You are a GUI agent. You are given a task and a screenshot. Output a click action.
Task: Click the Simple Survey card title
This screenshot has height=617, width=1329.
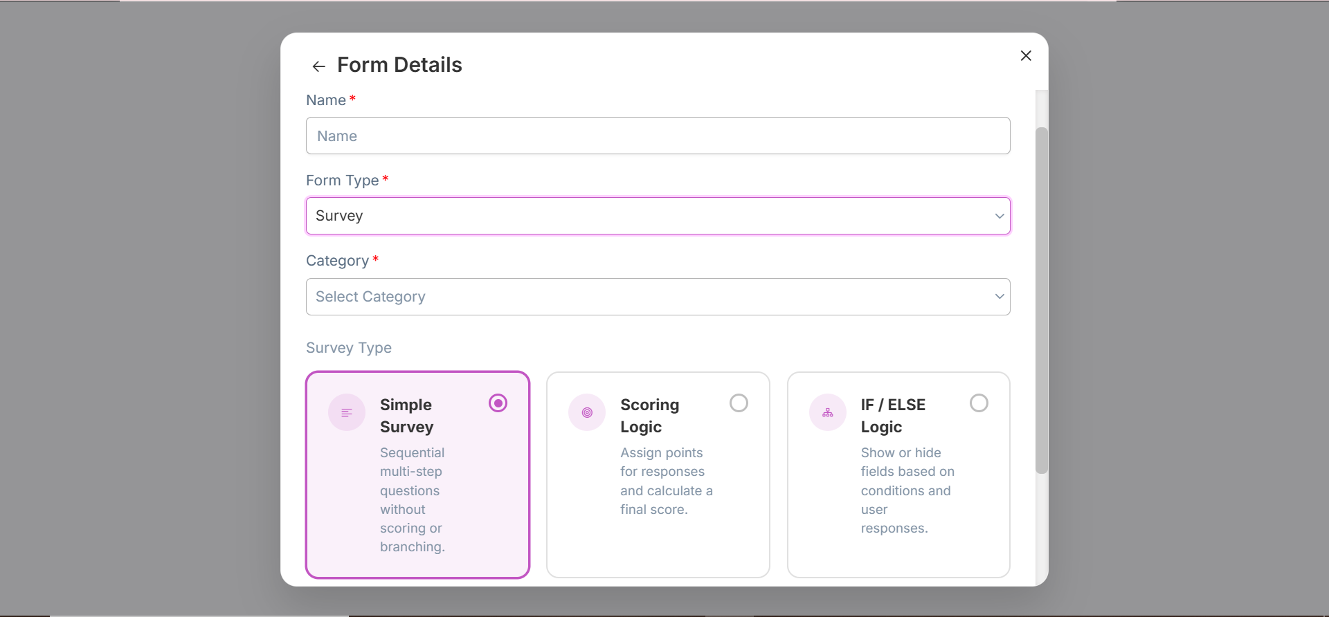point(406,416)
